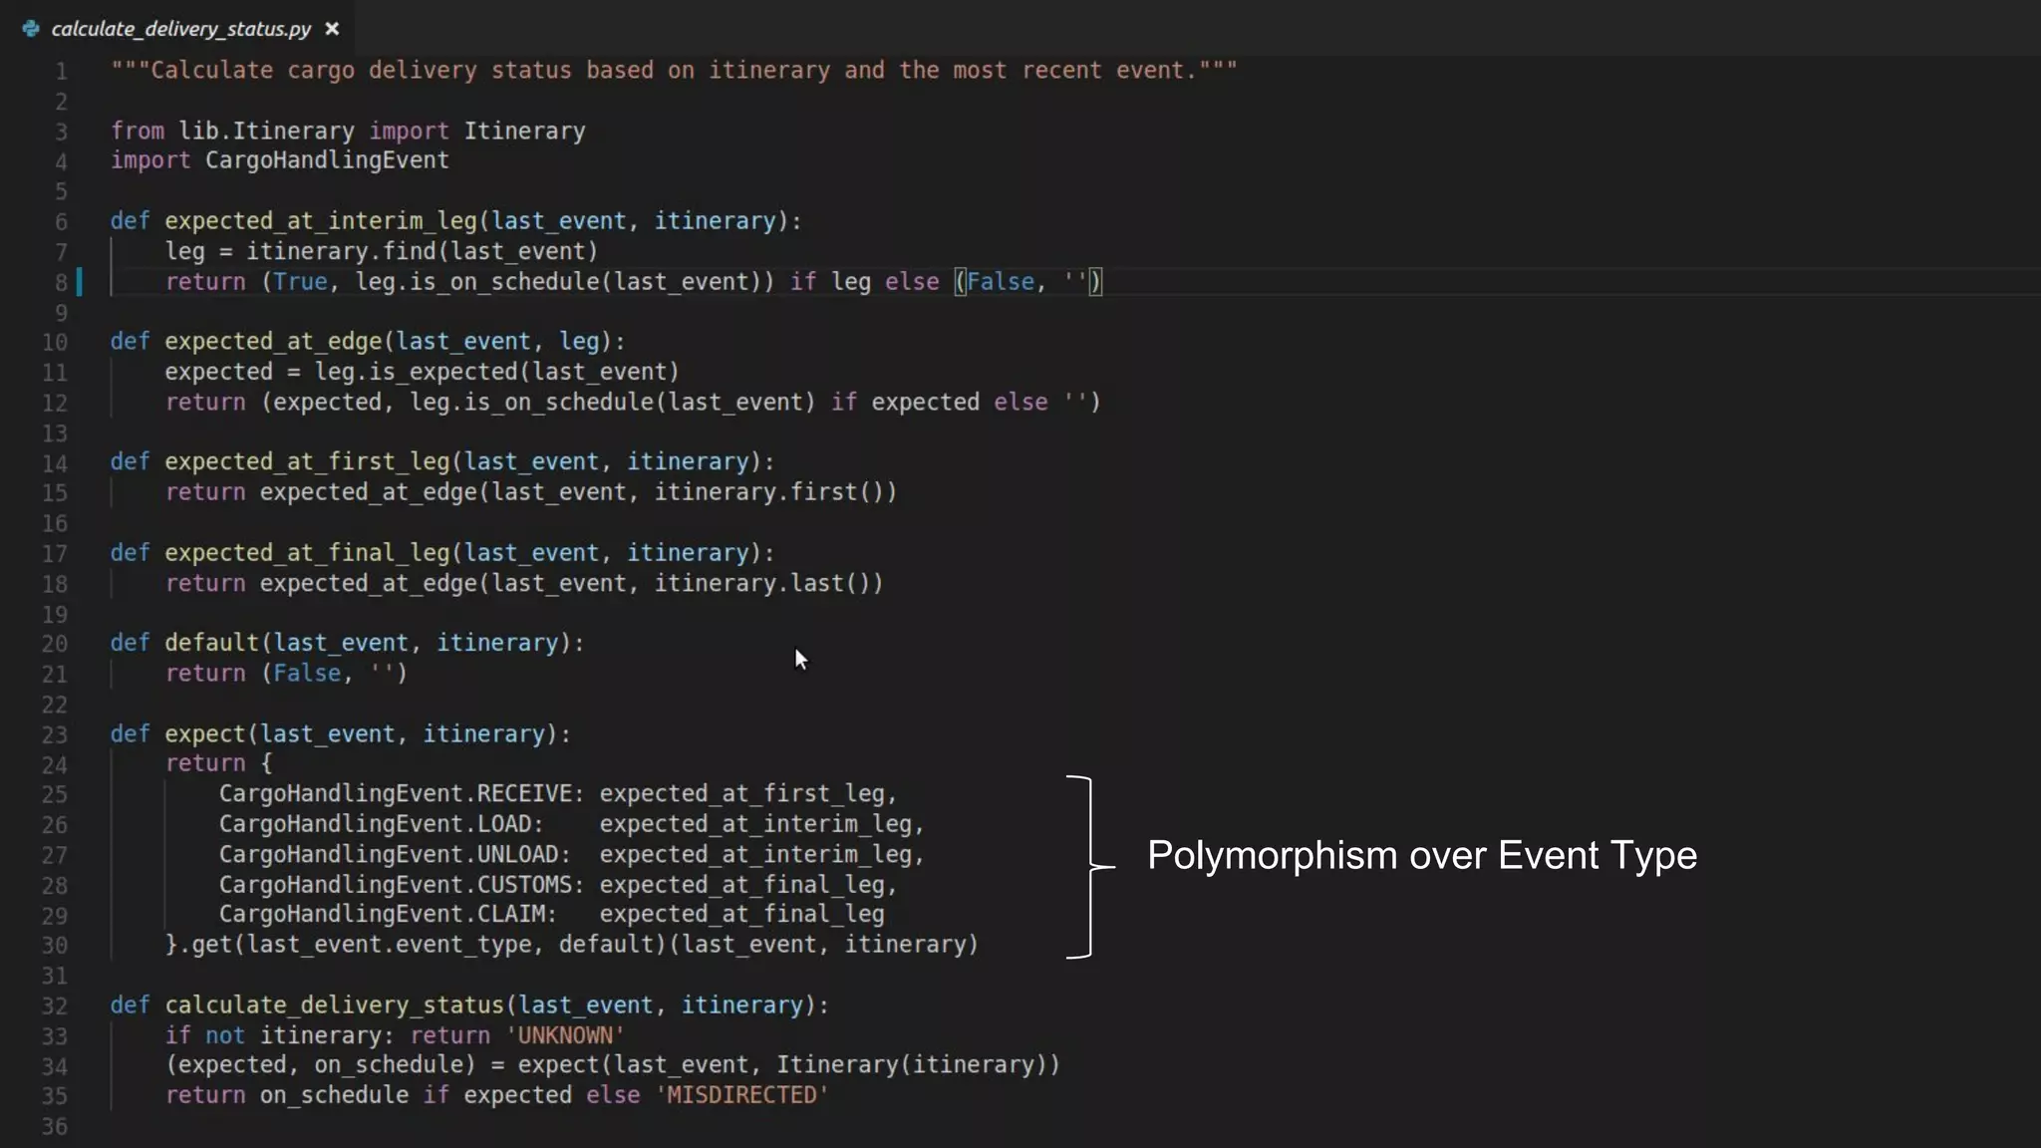The image size is (2041, 1148).
Task: Click line number 23 in gutter
Action: [55, 735]
